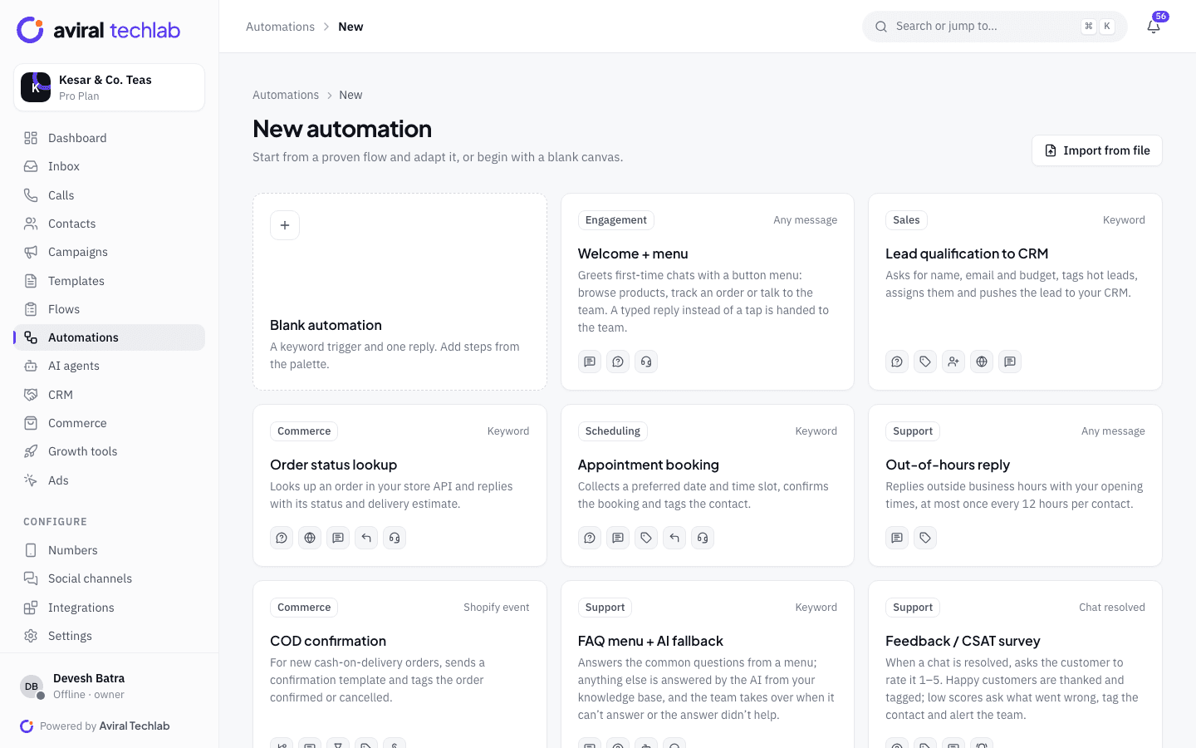Click the Commerce bag icon

click(31, 423)
